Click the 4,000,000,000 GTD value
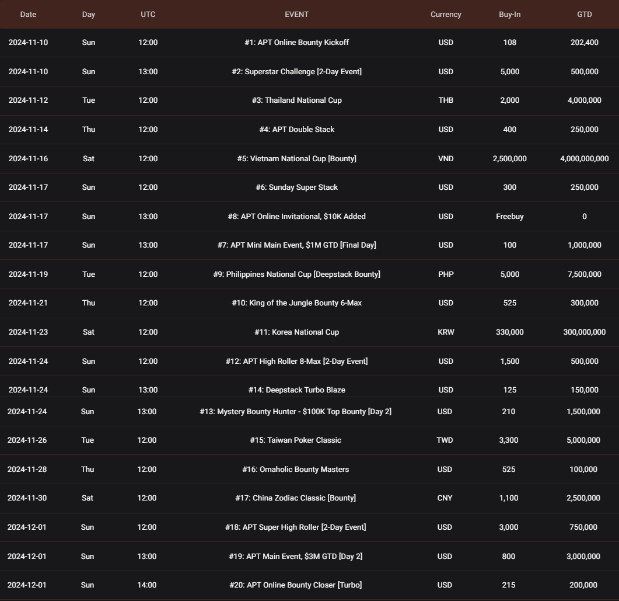Image resolution: width=619 pixels, height=601 pixels. click(x=584, y=158)
